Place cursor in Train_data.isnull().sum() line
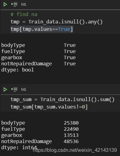The height and width of the screenshot is (156, 120). click(62, 100)
